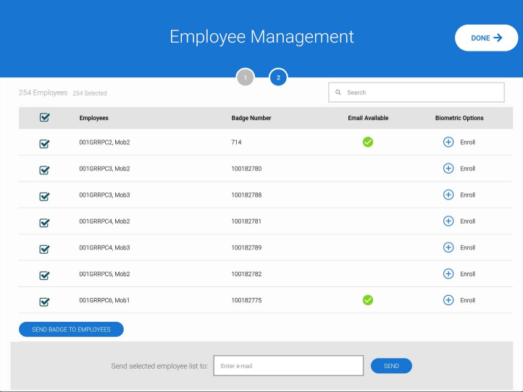This screenshot has height=392, width=523.
Task: Click the enroll plus icon for badge 100182788
Action: click(448, 195)
